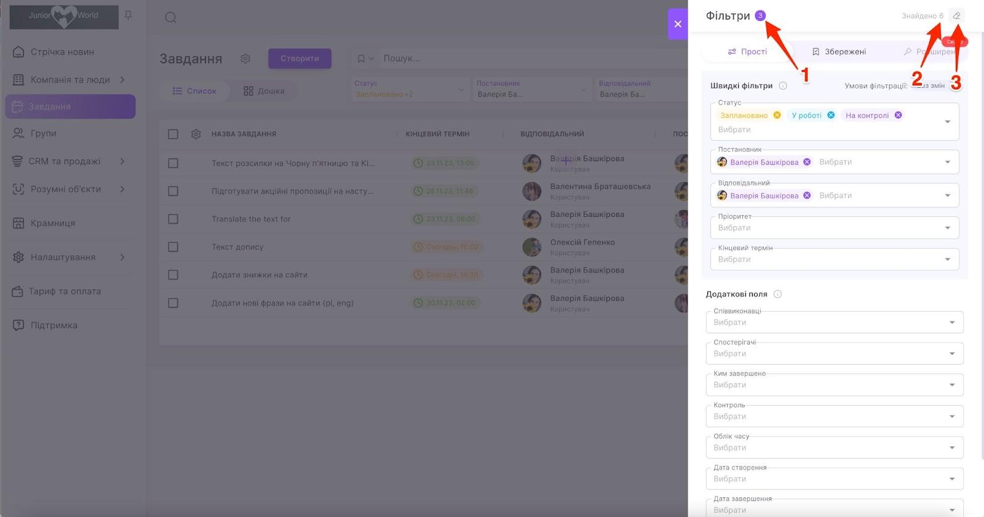This screenshot has height=517, width=984.
Task: Remove Валерія Башкірова from Постановник filter
Action: pyautogui.click(x=807, y=162)
